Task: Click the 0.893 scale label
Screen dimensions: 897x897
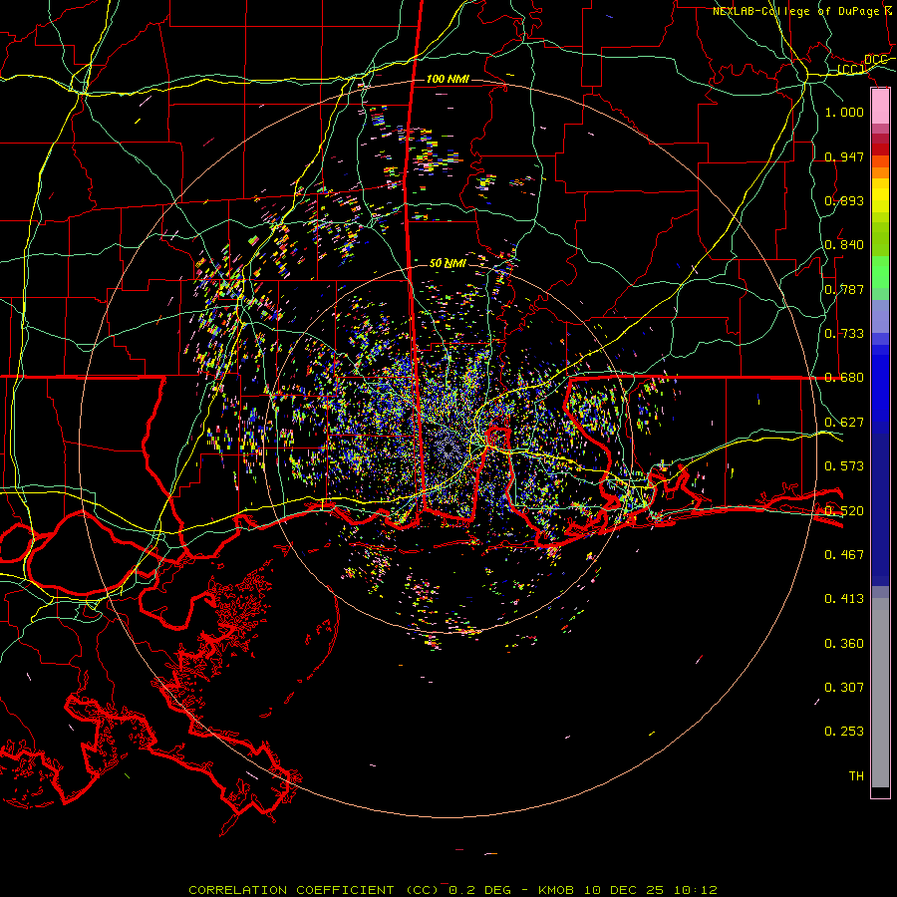Action: pyautogui.click(x=844, y=200)
